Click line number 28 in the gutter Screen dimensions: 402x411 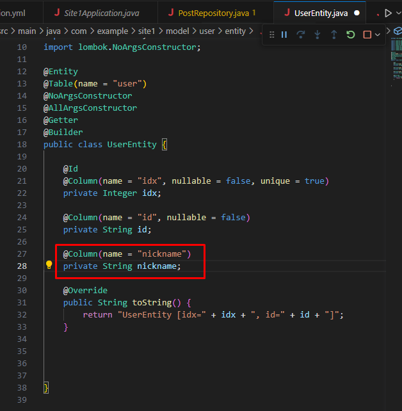[22, 266]
